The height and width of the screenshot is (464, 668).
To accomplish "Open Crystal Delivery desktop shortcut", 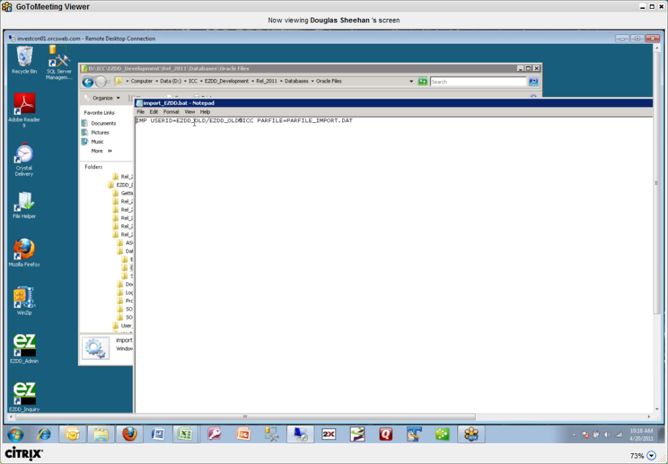I will [x=24, y=154].
